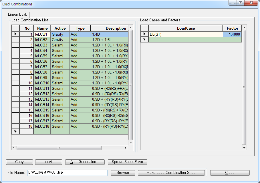Click the up arrow of Load Combination List scrollbar

pyautogui.click(x=131, y=28)
